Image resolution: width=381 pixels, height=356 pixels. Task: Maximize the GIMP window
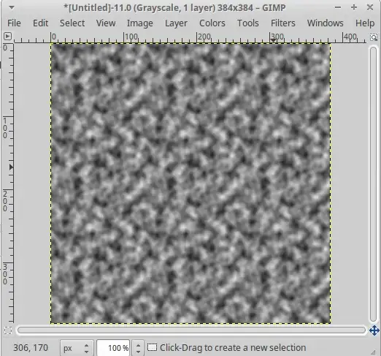pyautogui.click(x=354, y=7)
